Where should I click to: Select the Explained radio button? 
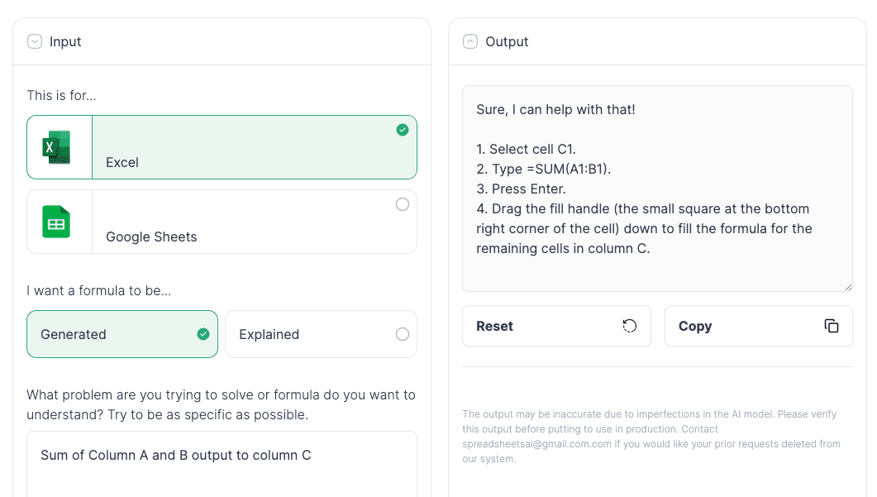[403, 334]
